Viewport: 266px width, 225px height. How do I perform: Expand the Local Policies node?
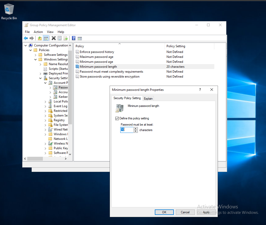pos(45,102)
